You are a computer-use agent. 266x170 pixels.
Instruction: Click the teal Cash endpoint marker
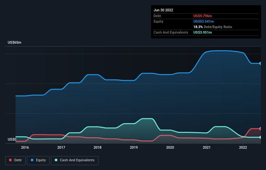[260, 137]
